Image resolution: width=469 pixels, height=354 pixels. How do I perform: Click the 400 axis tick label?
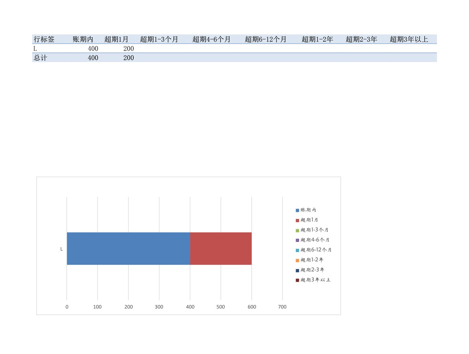[190, 307]
